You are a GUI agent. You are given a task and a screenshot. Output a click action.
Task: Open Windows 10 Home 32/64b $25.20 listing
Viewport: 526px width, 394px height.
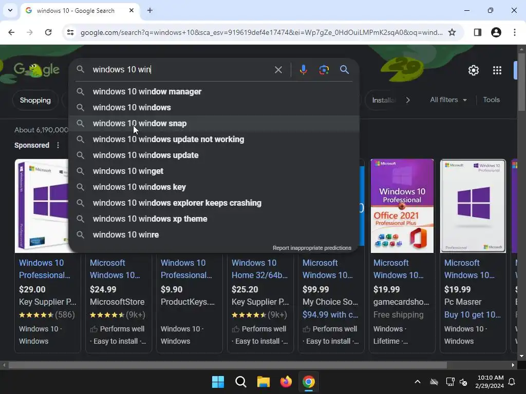(259, 269)
